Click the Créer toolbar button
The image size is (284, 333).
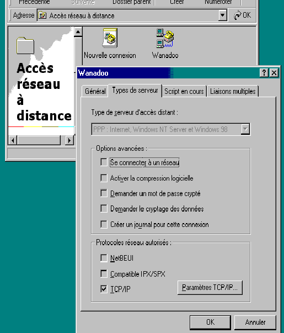point(177,2)
